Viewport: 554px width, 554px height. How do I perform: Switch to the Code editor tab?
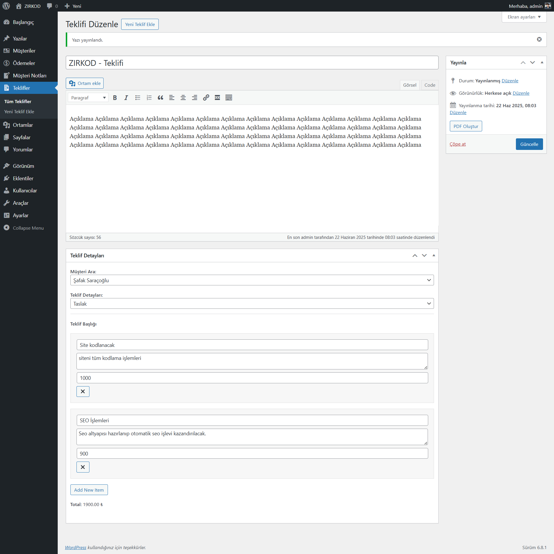click(429, 85)
